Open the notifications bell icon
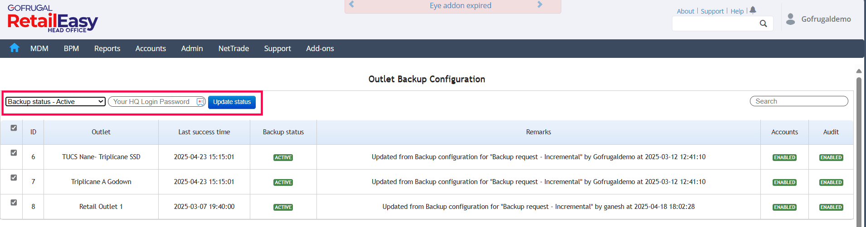Image resolution: width=866 pixels, height=227 pixels. 753,10
